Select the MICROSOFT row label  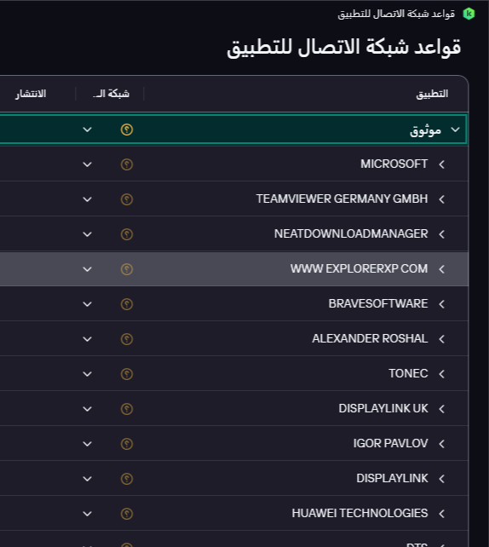pyautogui.click(x=394, y=164)
